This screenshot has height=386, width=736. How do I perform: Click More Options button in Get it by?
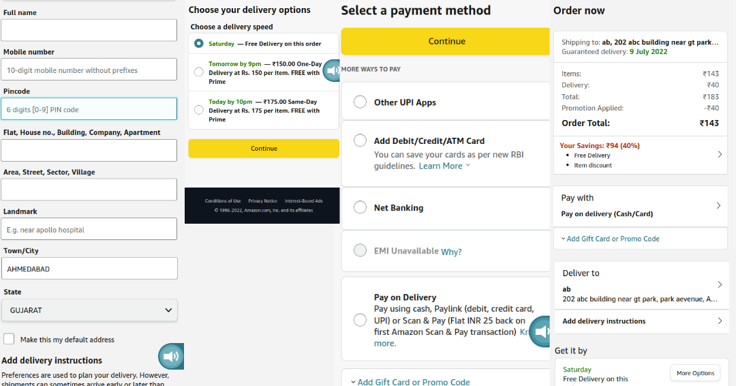point(695,373)
